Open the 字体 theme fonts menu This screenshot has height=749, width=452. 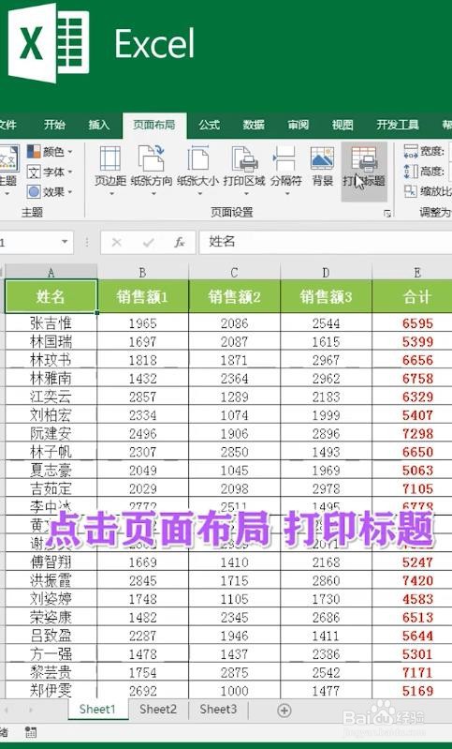pyautogui.click(x=50, y=172)
